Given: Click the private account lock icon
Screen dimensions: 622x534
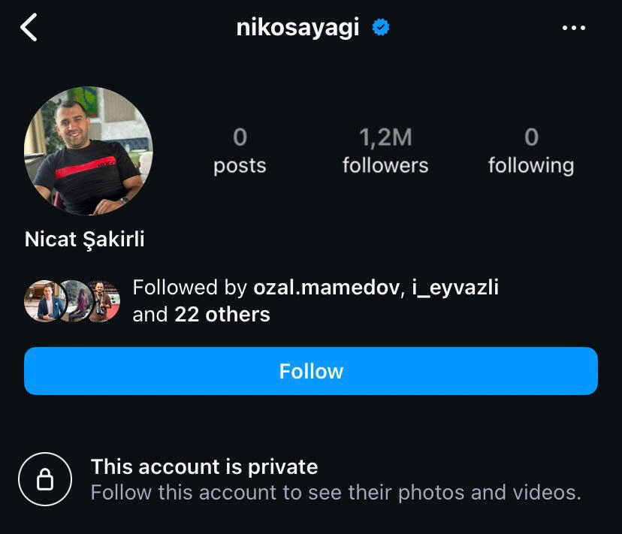Looking at the screenshot, I should coord(45,479).
